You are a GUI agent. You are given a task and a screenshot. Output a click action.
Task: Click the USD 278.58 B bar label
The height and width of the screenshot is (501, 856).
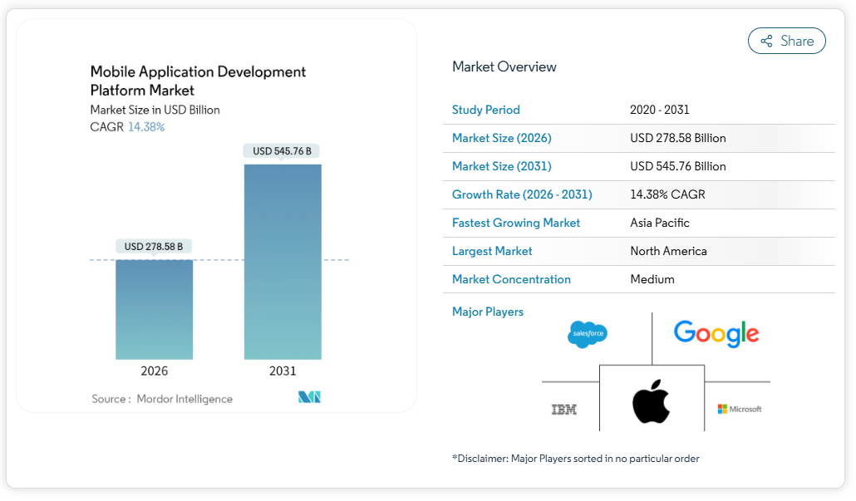[154, 247]
